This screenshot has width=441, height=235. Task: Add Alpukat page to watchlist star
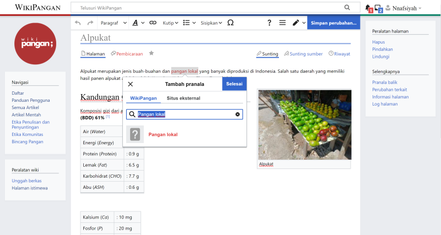coord(152,53)
